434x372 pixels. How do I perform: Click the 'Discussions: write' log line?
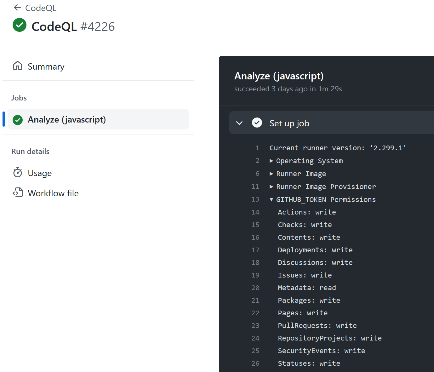(315, 262)
